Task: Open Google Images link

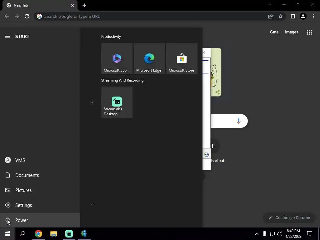Action: pyautogui.click(x=292, y=32)
